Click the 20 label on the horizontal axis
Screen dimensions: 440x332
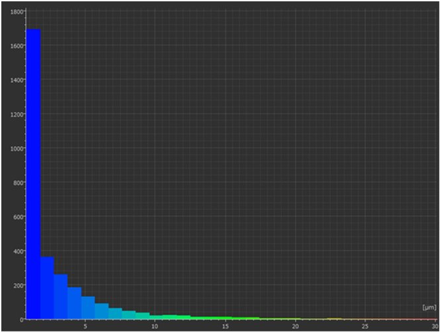pyautogui.click(x=295, y=325)
